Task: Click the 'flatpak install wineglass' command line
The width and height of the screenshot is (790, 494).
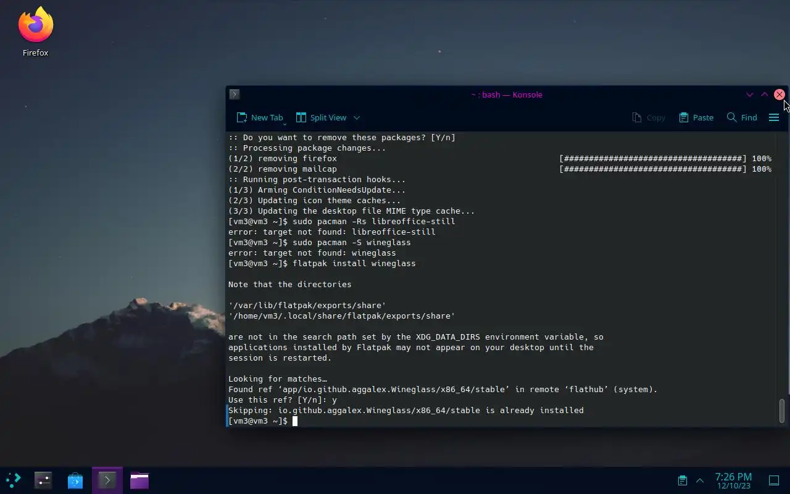Action: pos(322,264)
